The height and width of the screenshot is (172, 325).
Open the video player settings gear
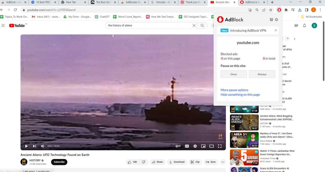pyautogui.click(x=195, y=146)
